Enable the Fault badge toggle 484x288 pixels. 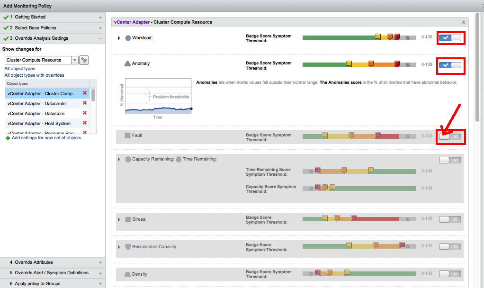[449, 136]
